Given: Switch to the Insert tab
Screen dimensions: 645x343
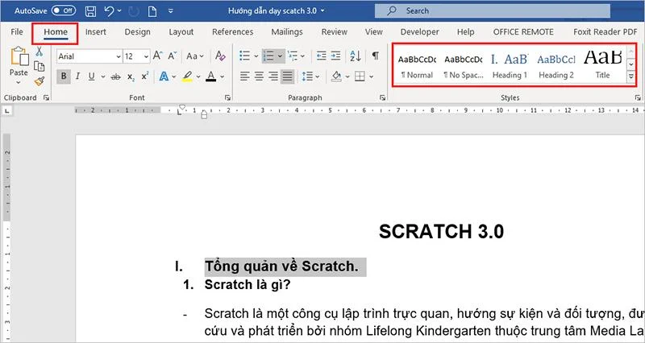Looking at the screenshot, I should click(x=95, y=32).
